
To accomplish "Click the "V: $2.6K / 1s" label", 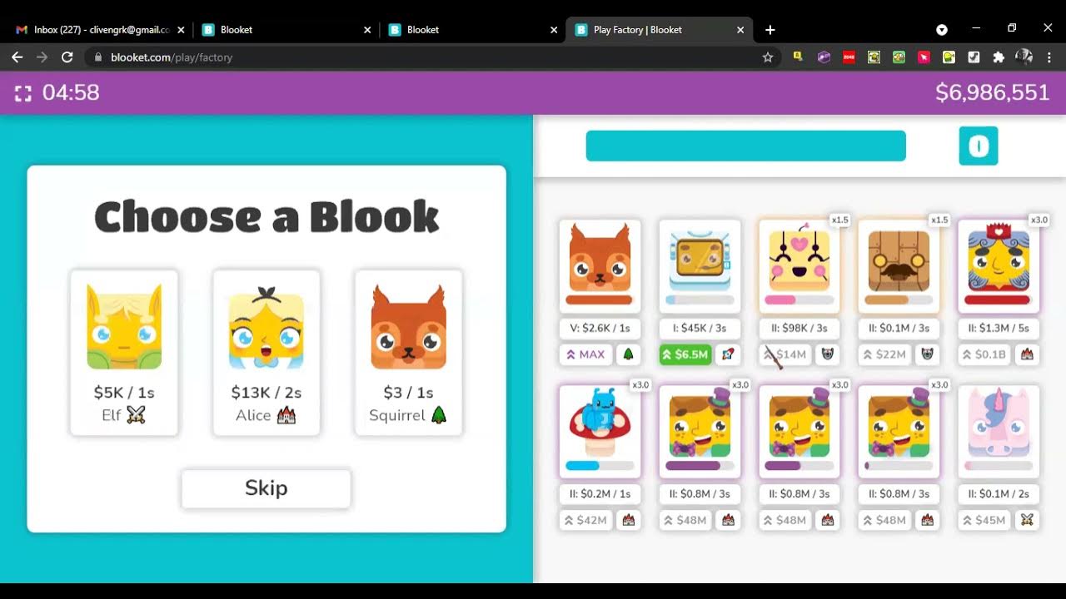I will [600, 329].
